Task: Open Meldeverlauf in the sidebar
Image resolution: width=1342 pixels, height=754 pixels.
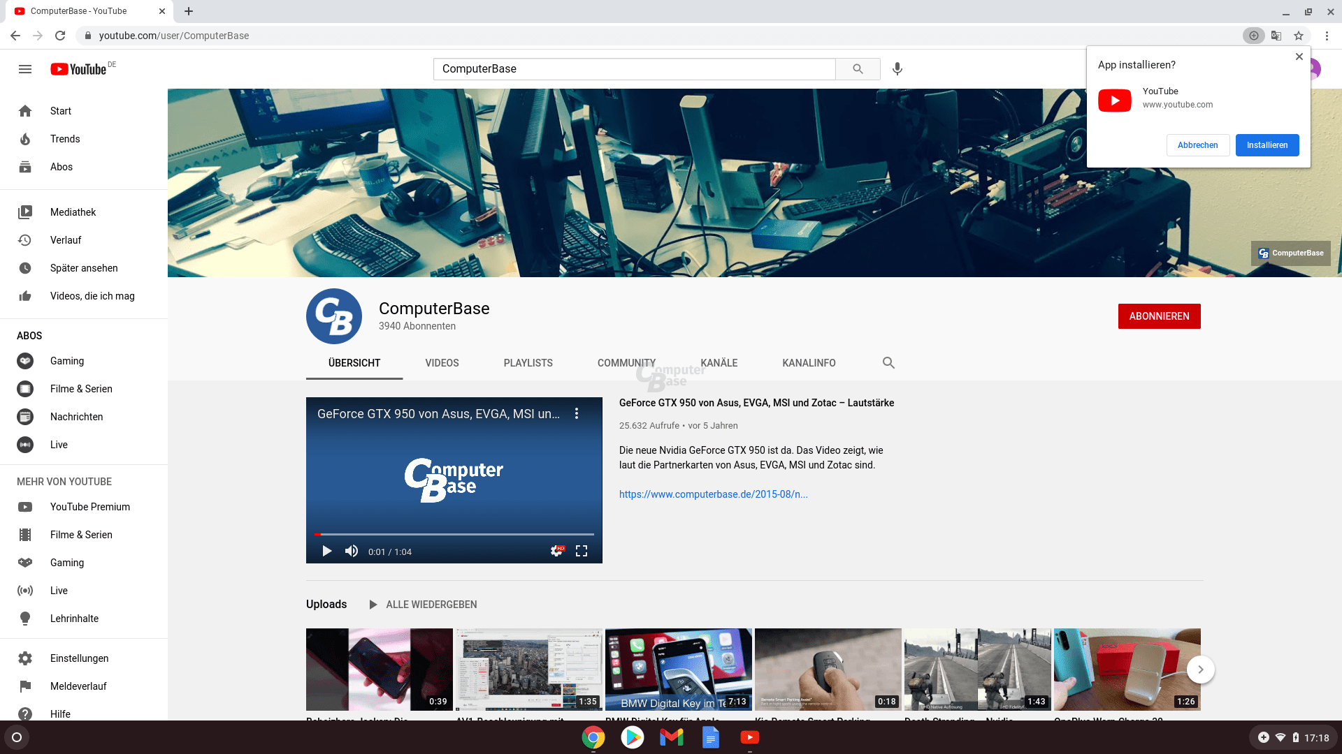Action: 84,686
